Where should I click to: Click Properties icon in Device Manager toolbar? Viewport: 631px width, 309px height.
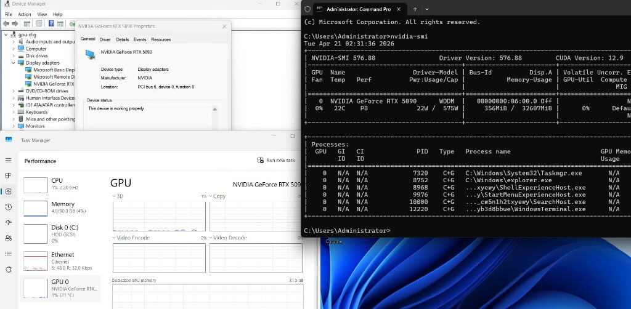39,24
